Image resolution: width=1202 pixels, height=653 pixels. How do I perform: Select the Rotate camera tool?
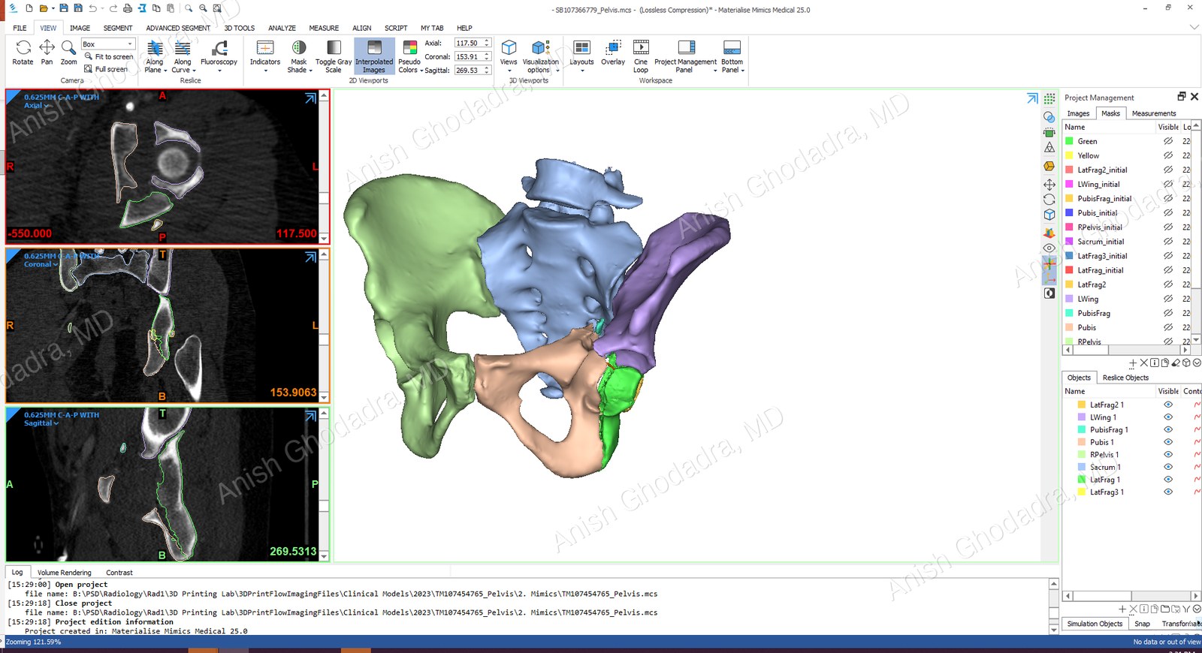(23, 53)
